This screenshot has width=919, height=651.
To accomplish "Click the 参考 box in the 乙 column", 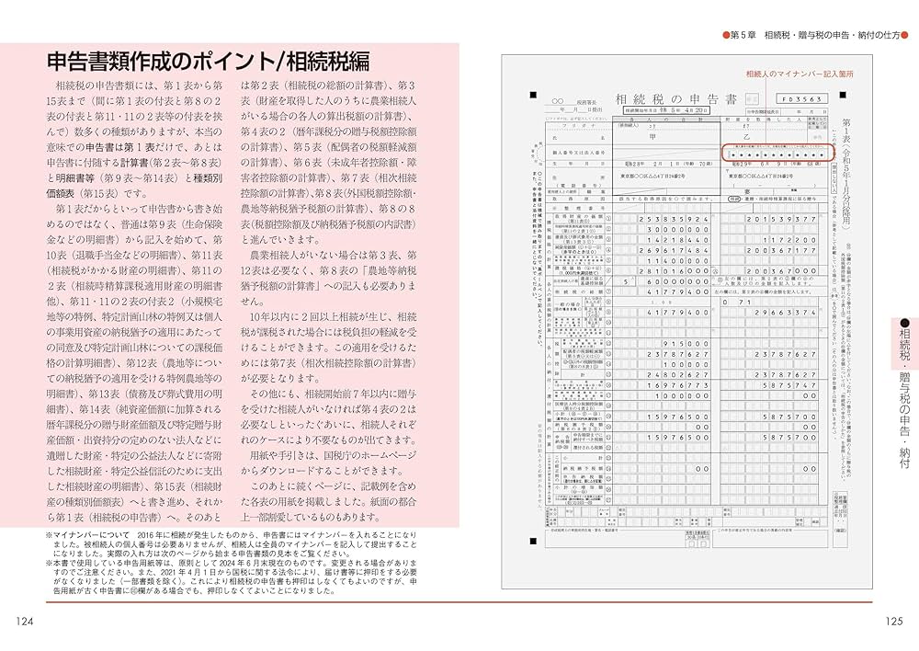I will (818, 135).
